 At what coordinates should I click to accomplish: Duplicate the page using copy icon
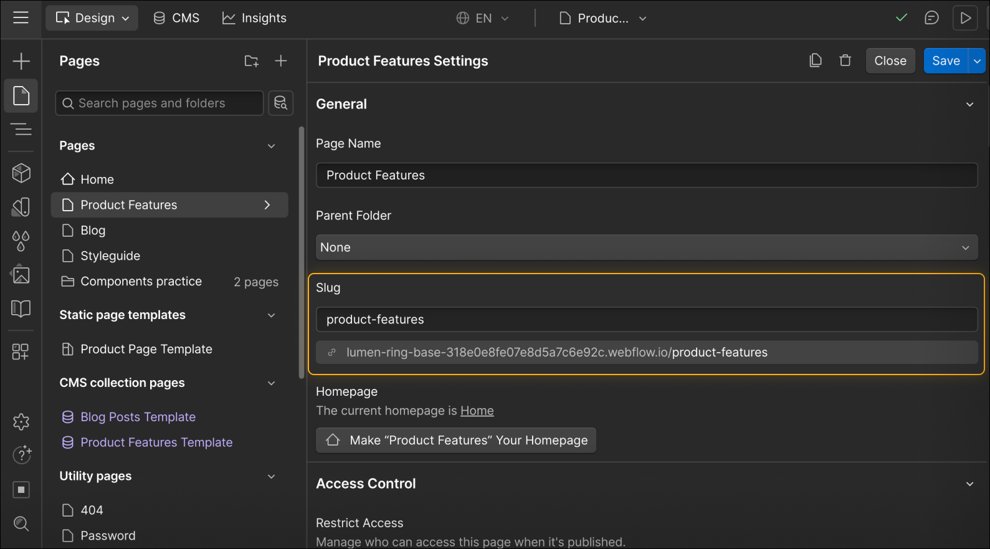816,60
